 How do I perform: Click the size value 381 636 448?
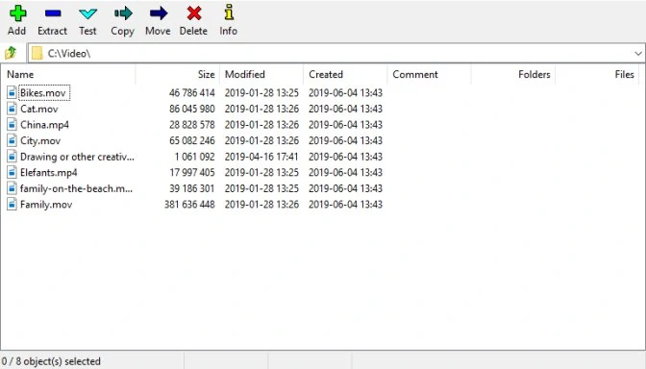pos(189,205)
